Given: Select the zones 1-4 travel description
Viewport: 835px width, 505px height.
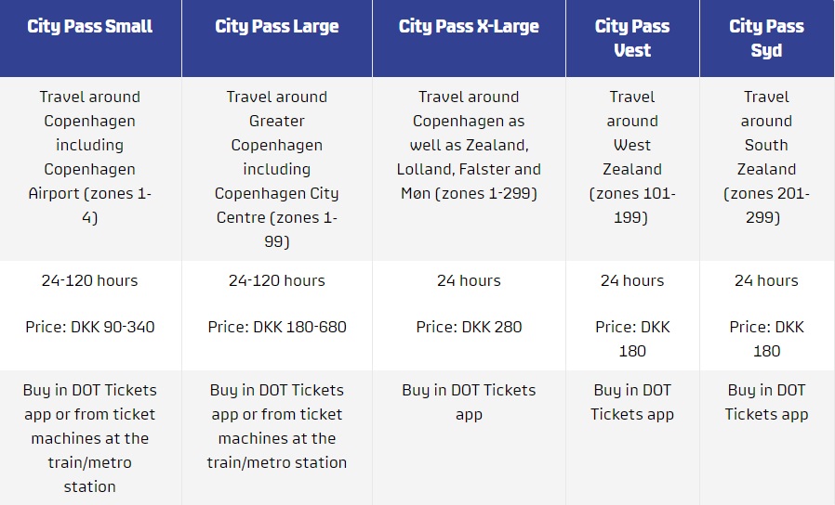Looking at the screenshot, I should pyautogui.click(x=90, y=157).
